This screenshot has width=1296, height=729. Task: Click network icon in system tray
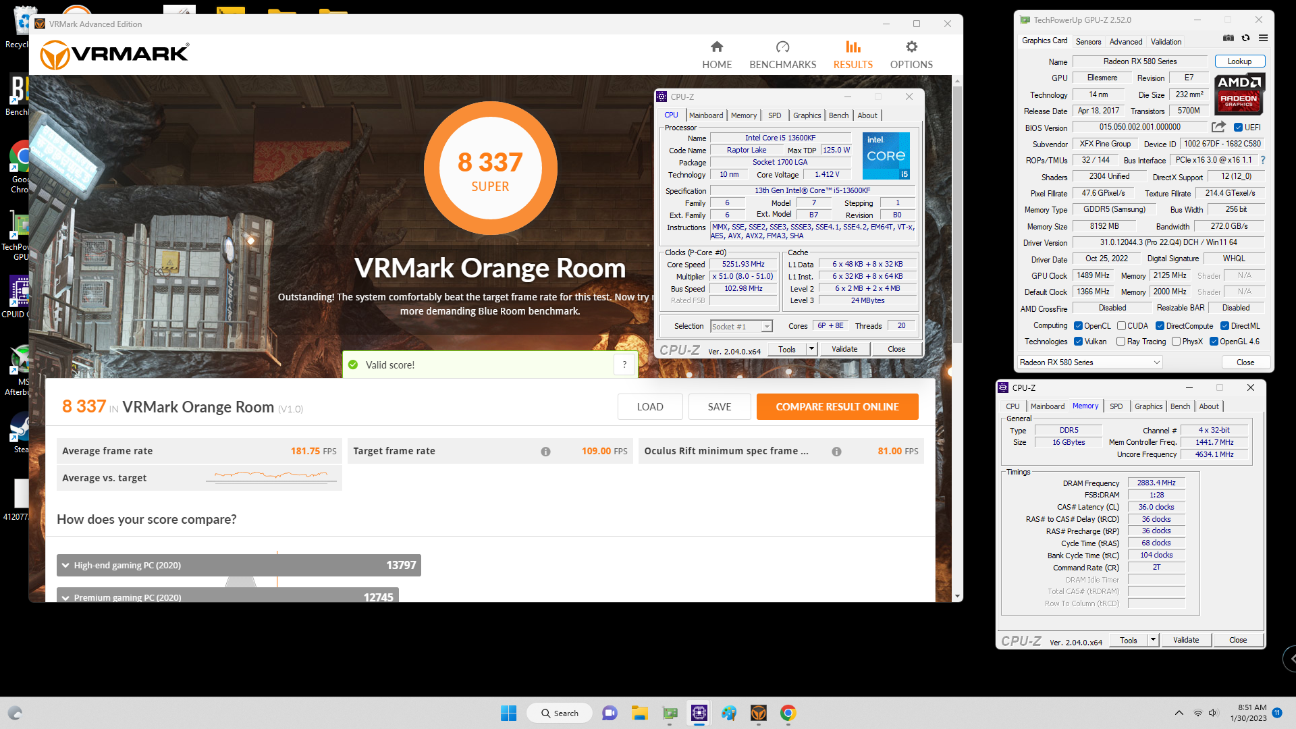(x=1197, y=713)
